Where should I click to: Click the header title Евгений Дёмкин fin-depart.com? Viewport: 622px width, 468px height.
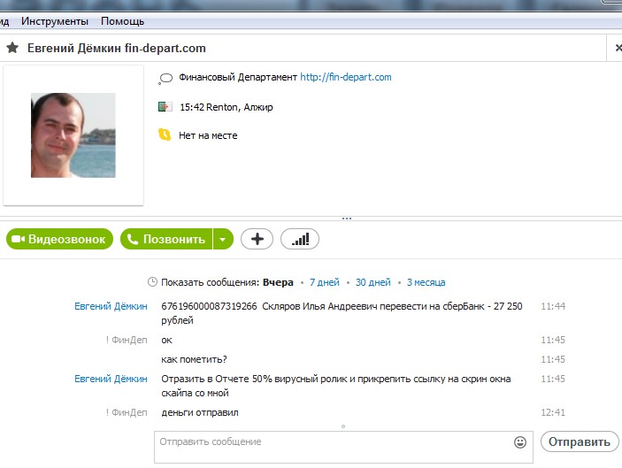coord(117,48)
